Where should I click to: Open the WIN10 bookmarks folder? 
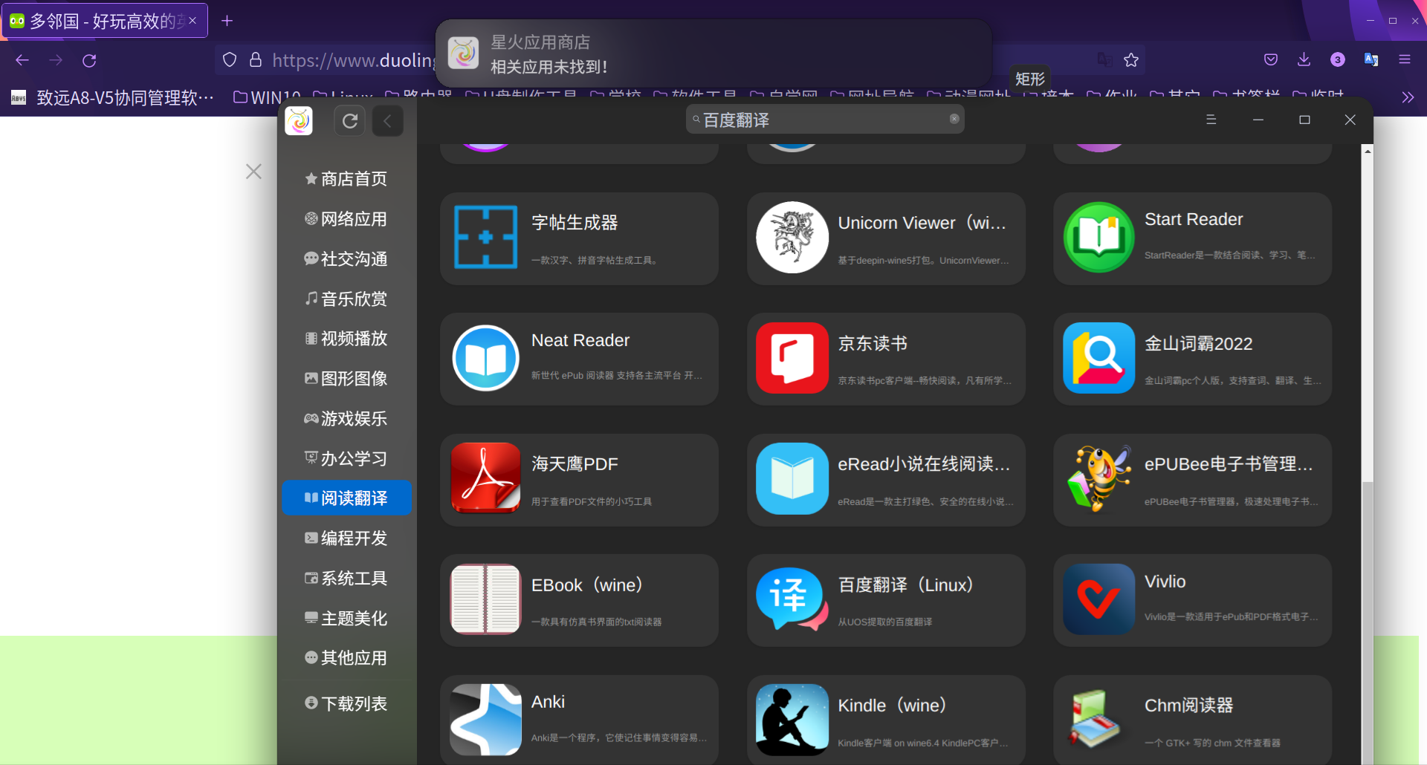coord(266,97)
